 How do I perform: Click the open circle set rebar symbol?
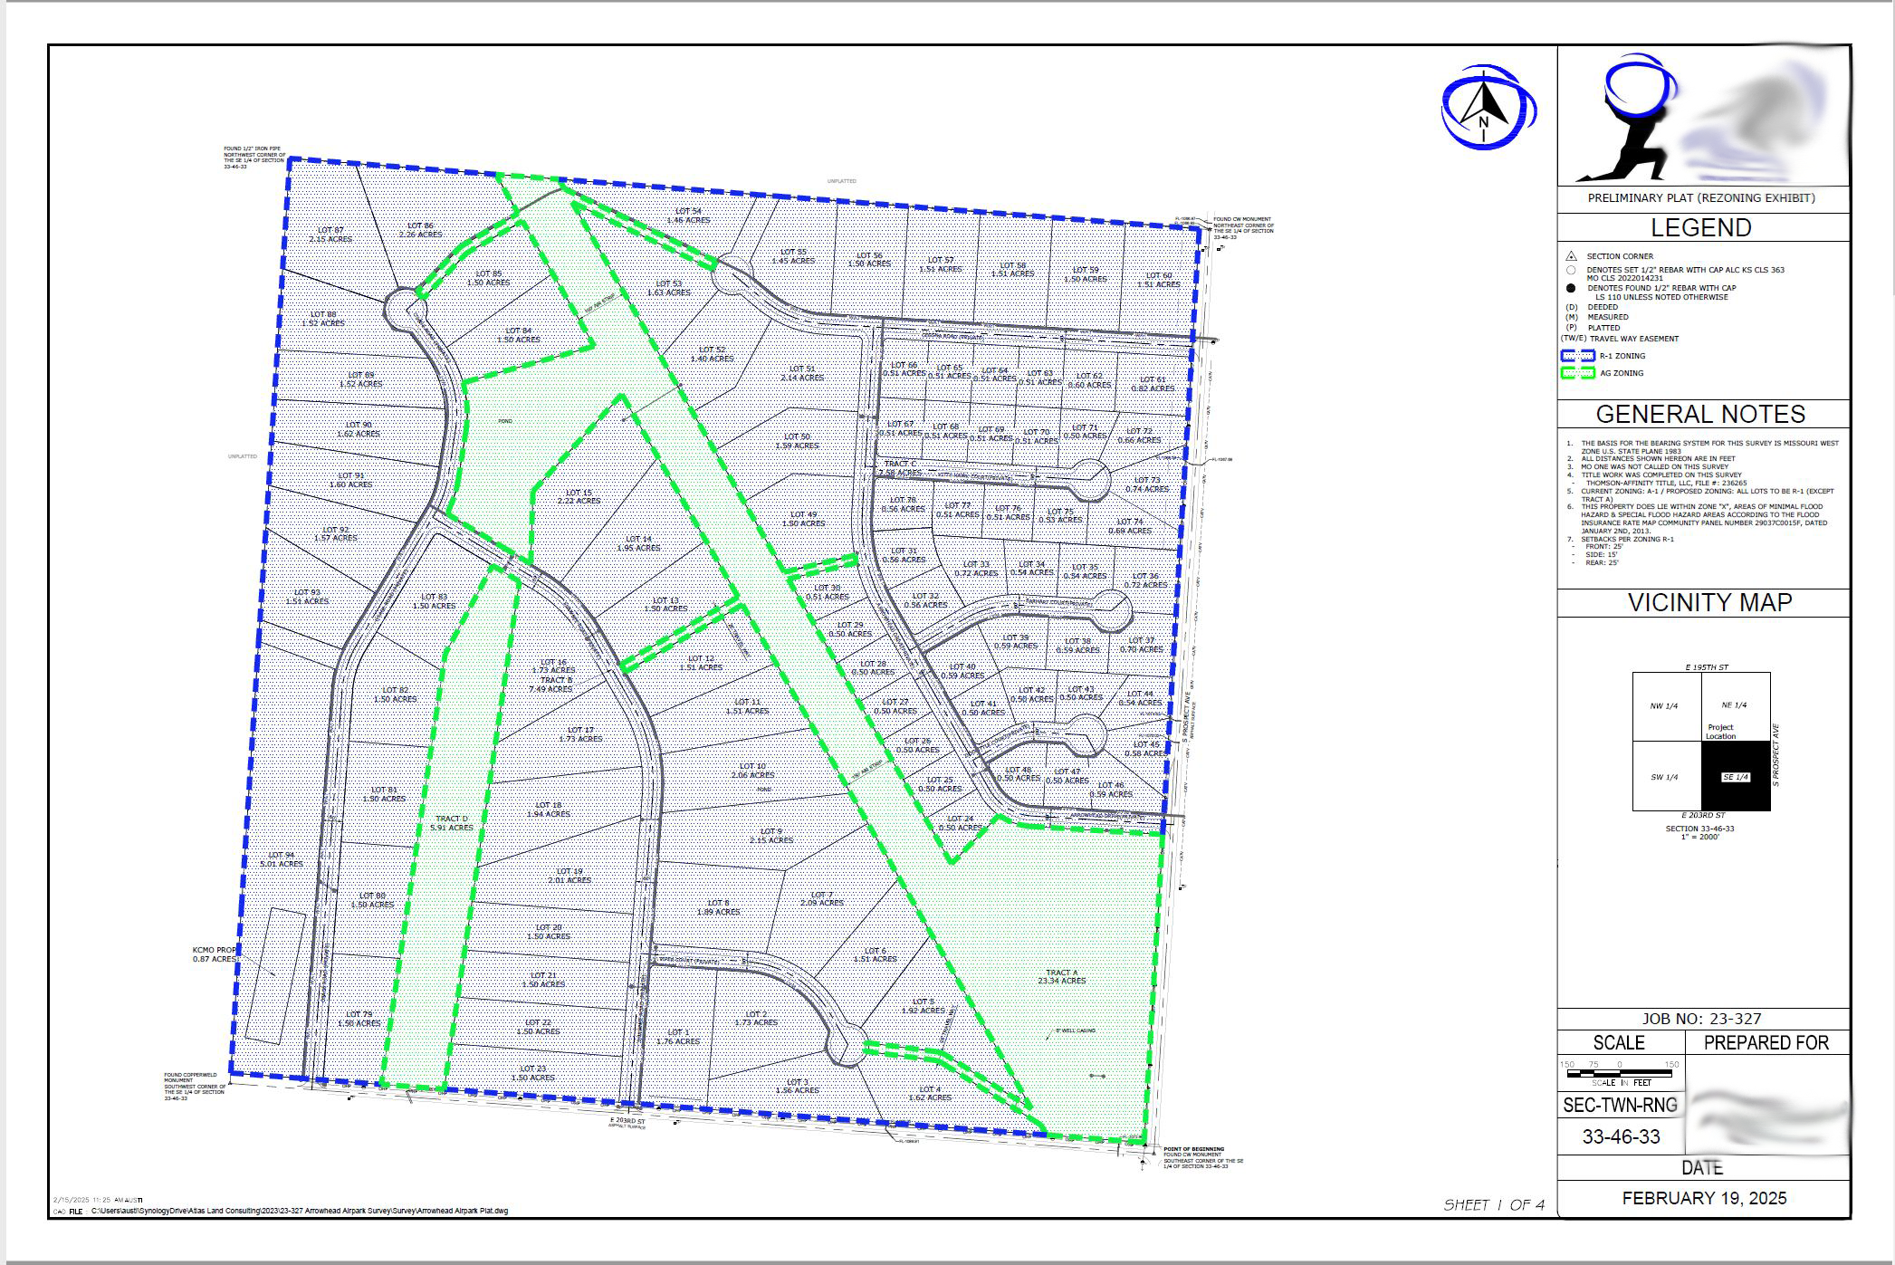[1571, 270]
